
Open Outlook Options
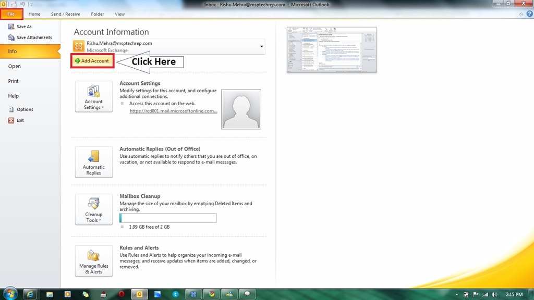coord(21,109)
